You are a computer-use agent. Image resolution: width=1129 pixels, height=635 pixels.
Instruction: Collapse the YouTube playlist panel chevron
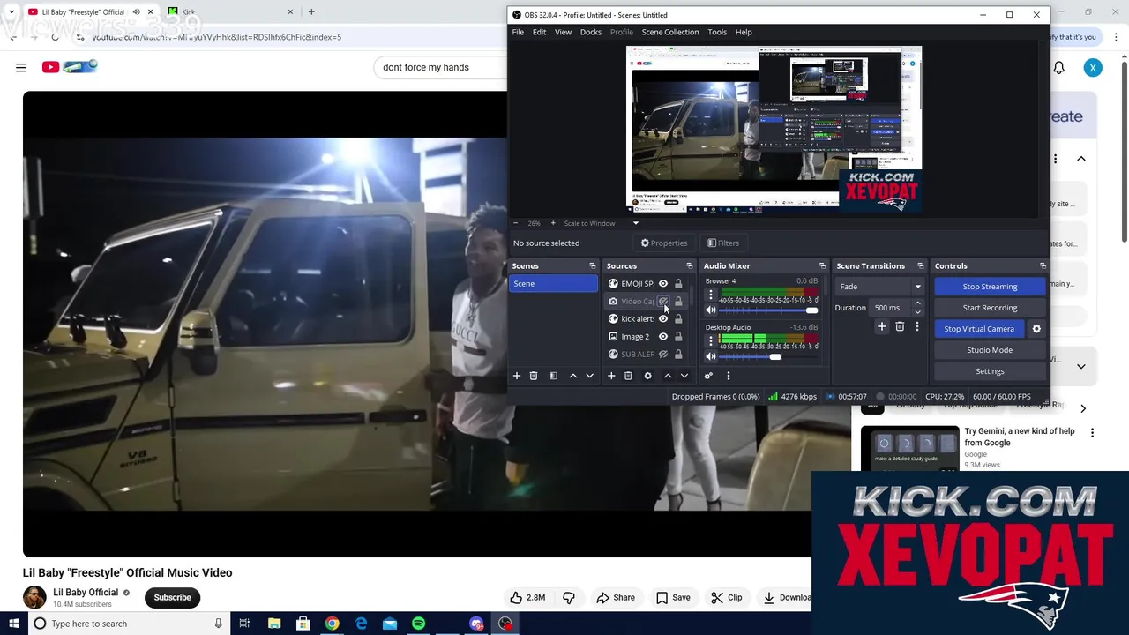tap(1081, 159)
